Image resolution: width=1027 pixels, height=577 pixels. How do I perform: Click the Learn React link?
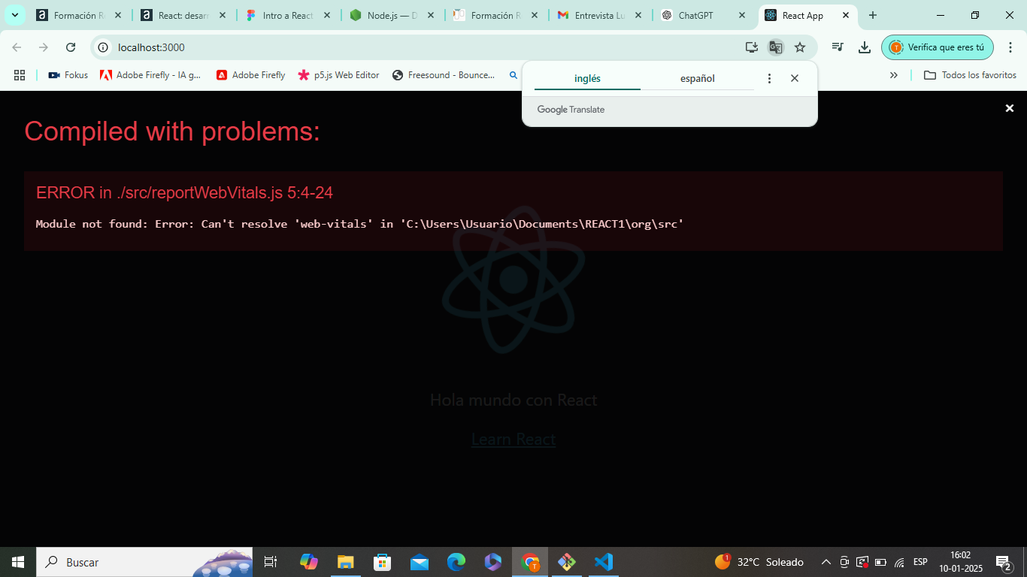513,439
